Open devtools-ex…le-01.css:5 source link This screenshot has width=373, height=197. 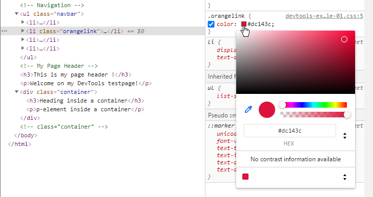(x=324, y=16)
